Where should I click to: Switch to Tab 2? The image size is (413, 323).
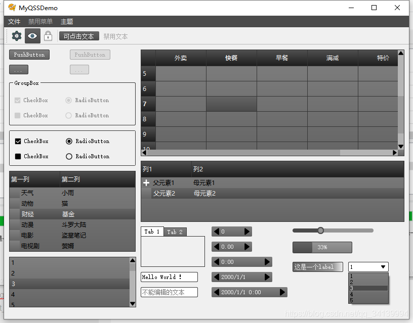click(175, 232)
